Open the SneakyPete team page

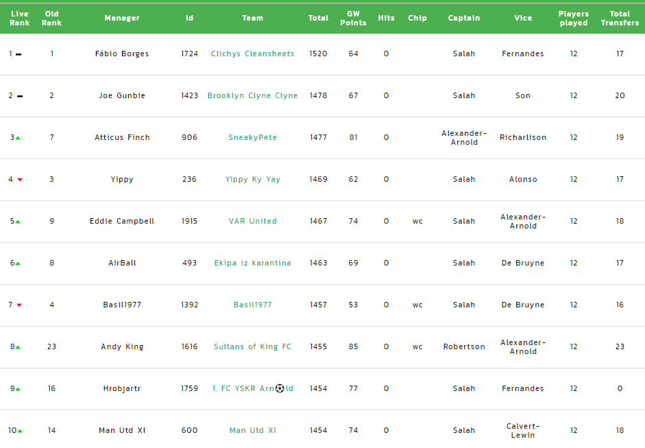coord(252,137)
